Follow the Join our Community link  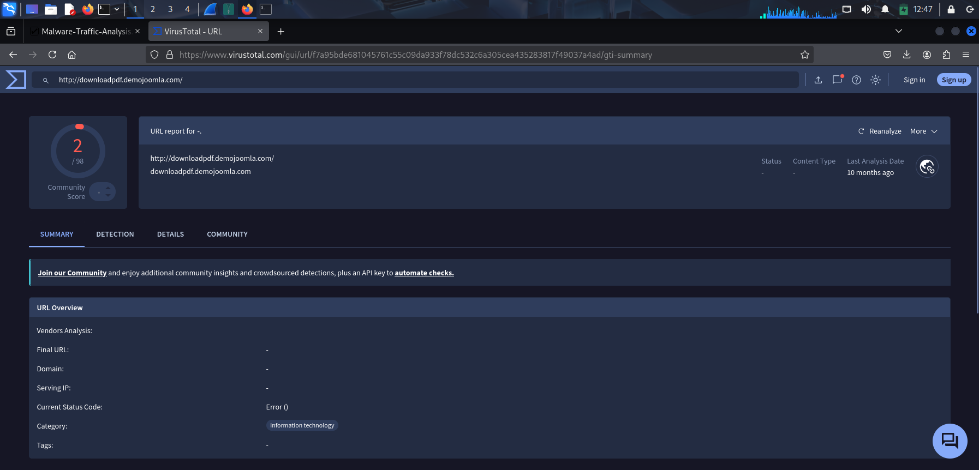(x=72, y=273)
